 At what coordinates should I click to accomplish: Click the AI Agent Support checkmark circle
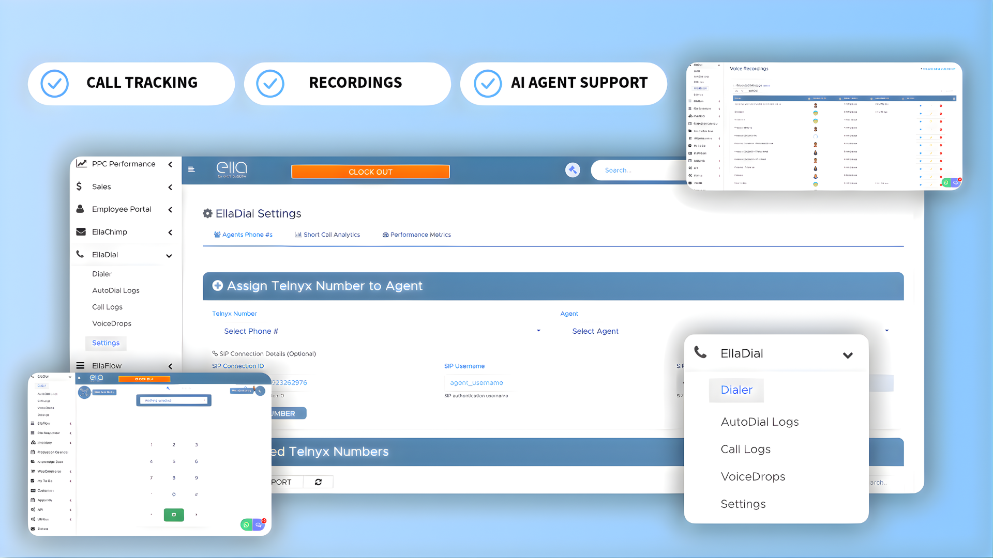(487, 84)
